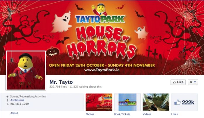This screenshot has height=118, width=204.
Task: Click the gear icon beside the Like button
Action: point(191,82)
